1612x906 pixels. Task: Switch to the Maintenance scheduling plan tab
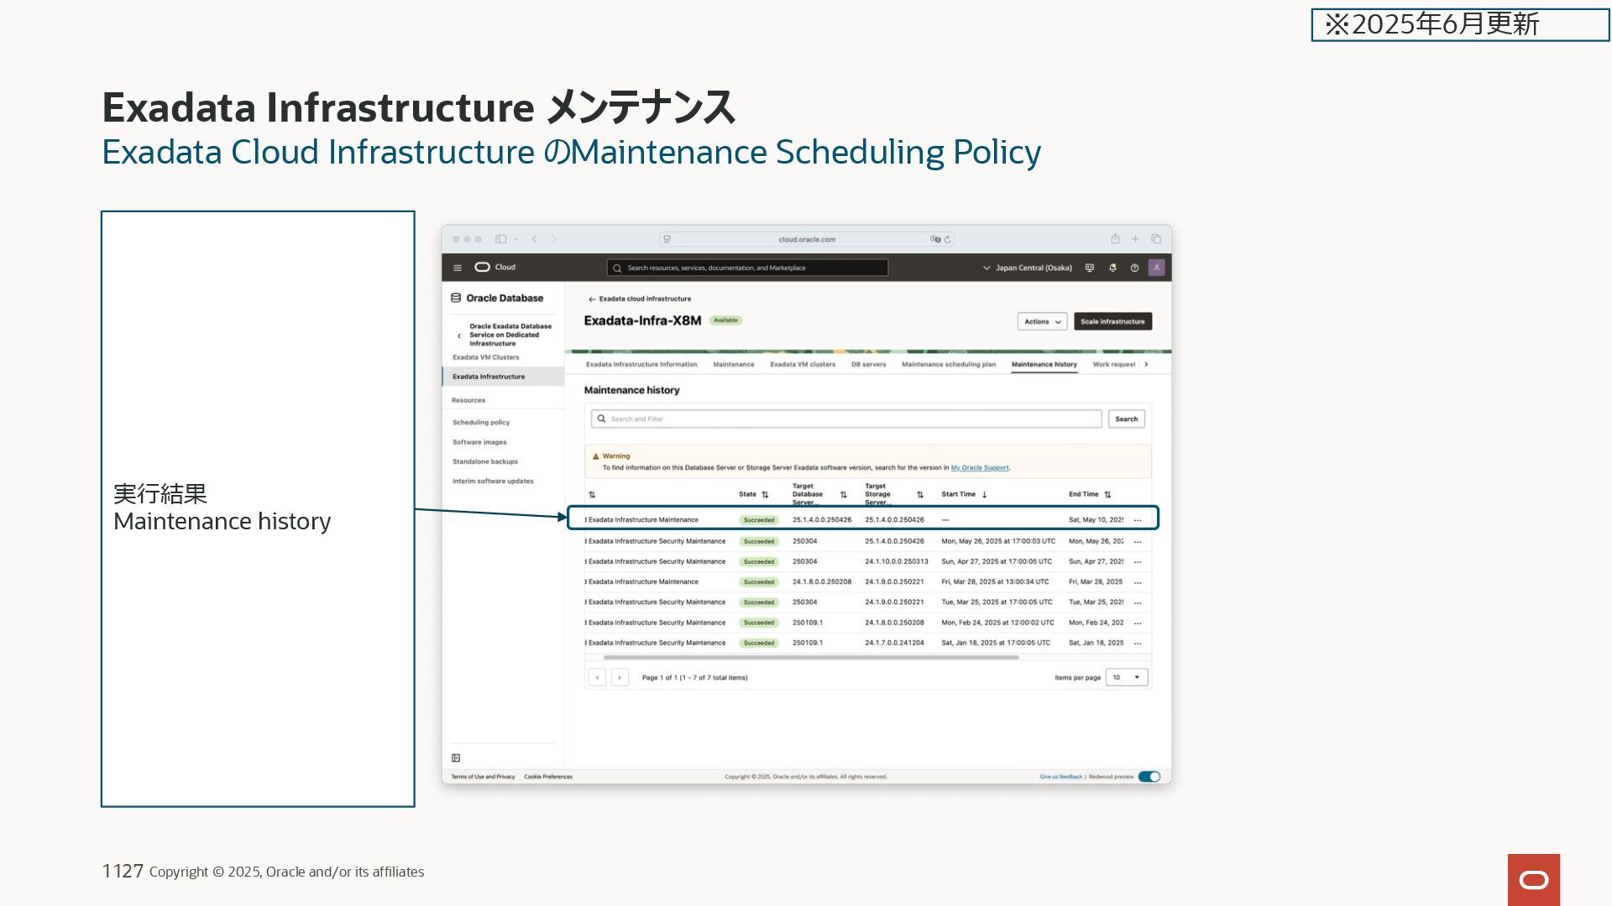coord(949,364)
